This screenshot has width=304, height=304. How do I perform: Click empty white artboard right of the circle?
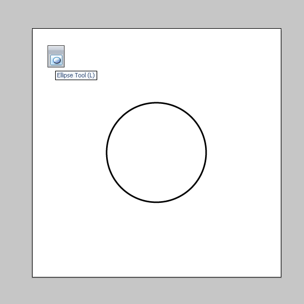pyautogui.click(x=243, y=153)
